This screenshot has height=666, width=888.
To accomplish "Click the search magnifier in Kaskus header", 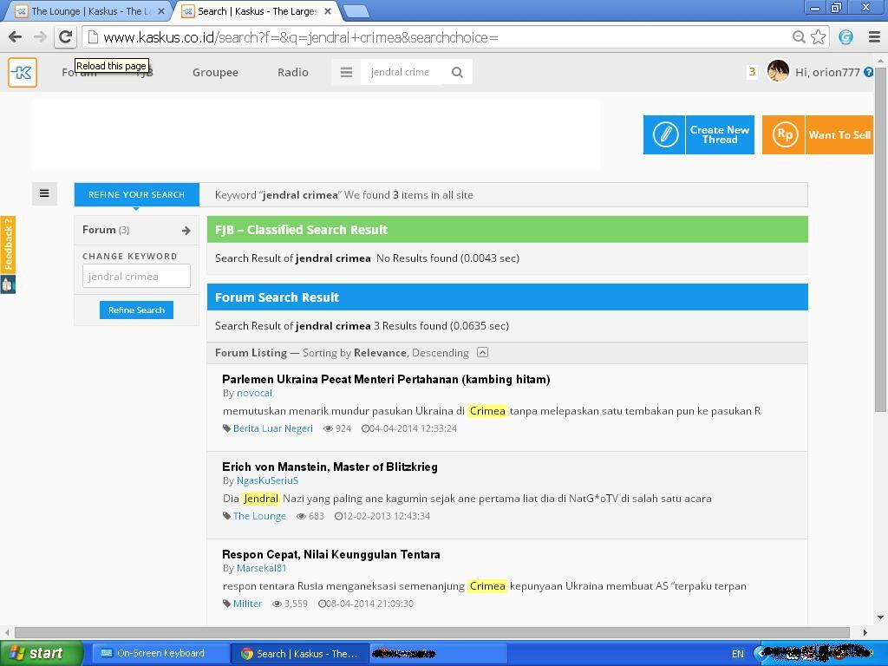I will [x=457, y=73].
